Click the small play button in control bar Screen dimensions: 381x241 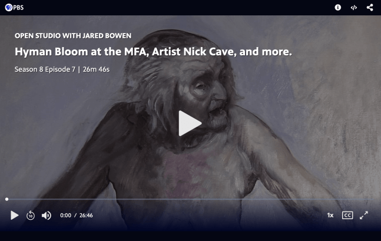[x=15, y=215]
